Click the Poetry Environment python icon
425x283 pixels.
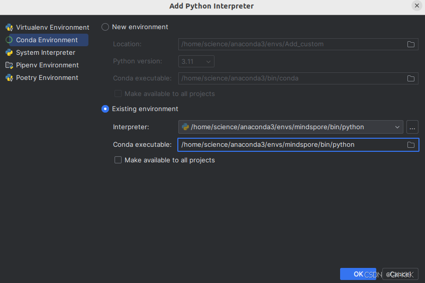click(9, 77)
